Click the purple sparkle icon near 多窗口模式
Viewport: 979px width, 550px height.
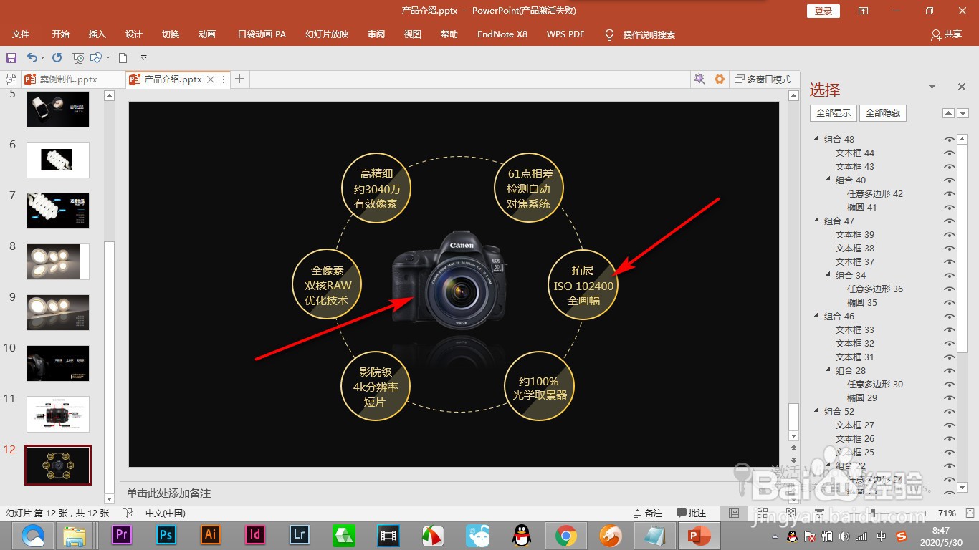point(699,79)
